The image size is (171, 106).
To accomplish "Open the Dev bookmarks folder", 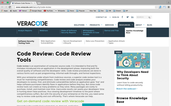I will click(101, 11).
